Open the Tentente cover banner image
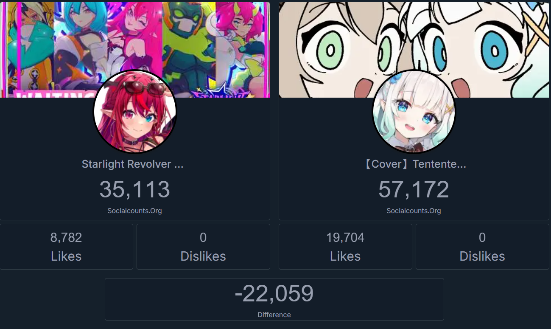 coord(414,50)
